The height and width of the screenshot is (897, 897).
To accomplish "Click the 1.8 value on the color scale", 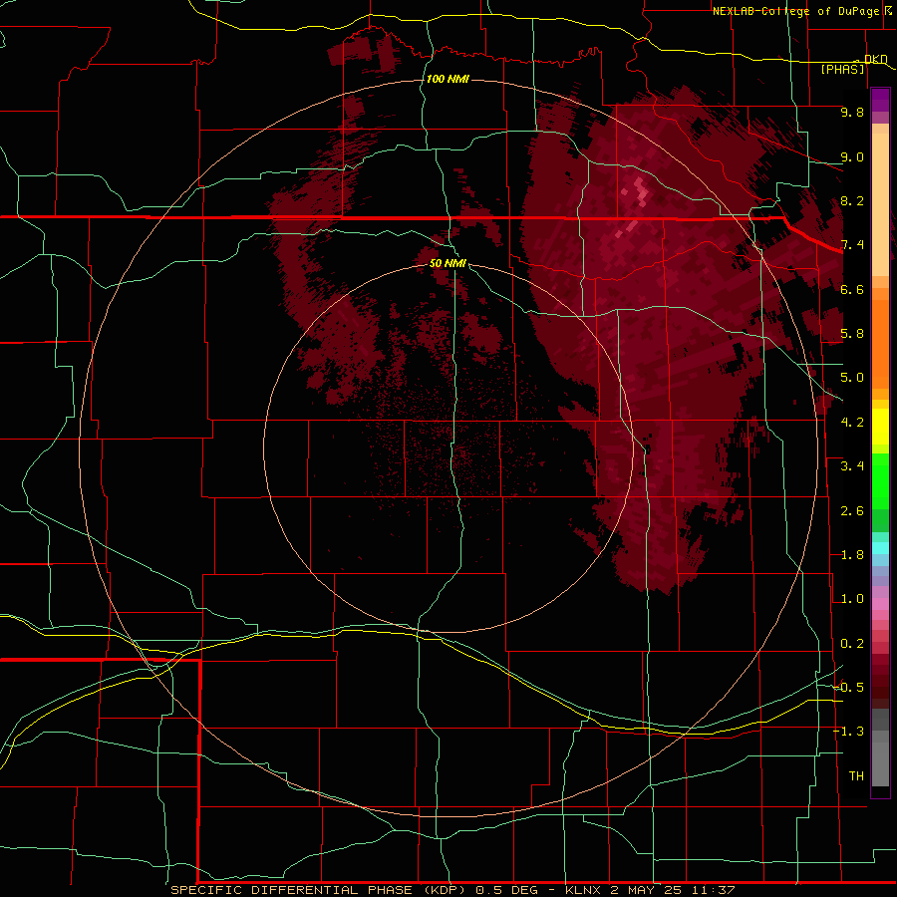I will [x=852, y=555].
